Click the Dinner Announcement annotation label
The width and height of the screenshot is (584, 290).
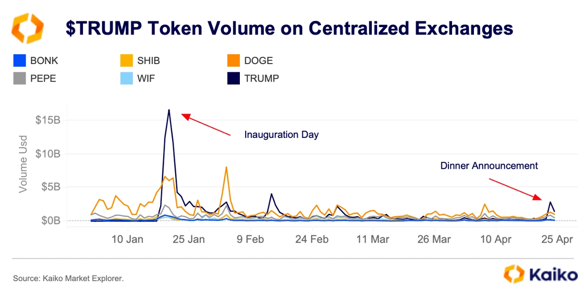click(489, 166)
